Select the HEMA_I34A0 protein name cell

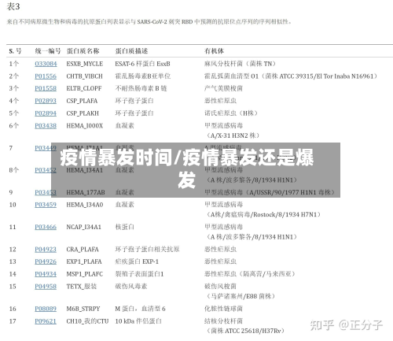pos(85,205)
